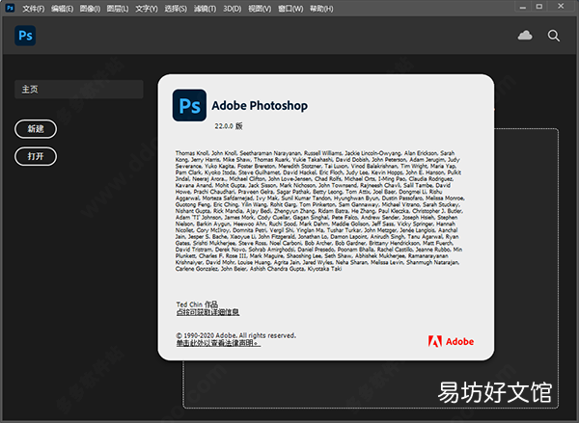Click the 打开 button

[36, 156]
